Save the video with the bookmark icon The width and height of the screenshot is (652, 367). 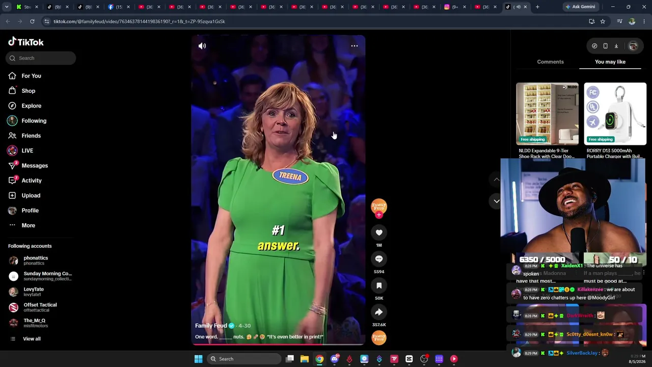pyautogui.click(x=379, y=285)
